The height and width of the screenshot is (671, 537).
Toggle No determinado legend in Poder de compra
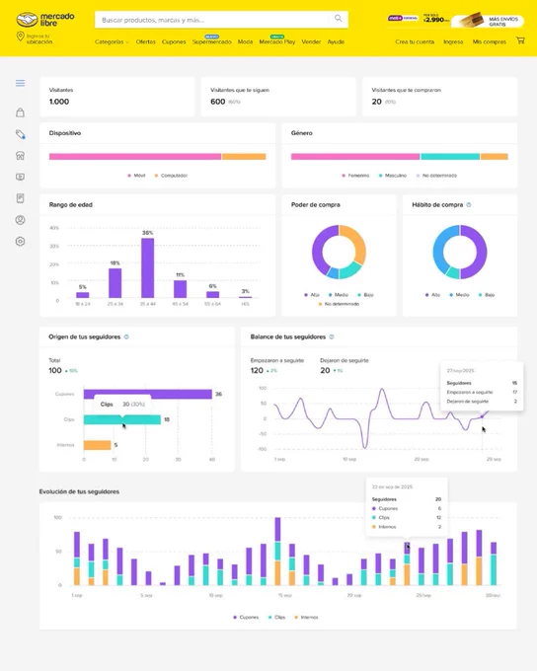339,304
